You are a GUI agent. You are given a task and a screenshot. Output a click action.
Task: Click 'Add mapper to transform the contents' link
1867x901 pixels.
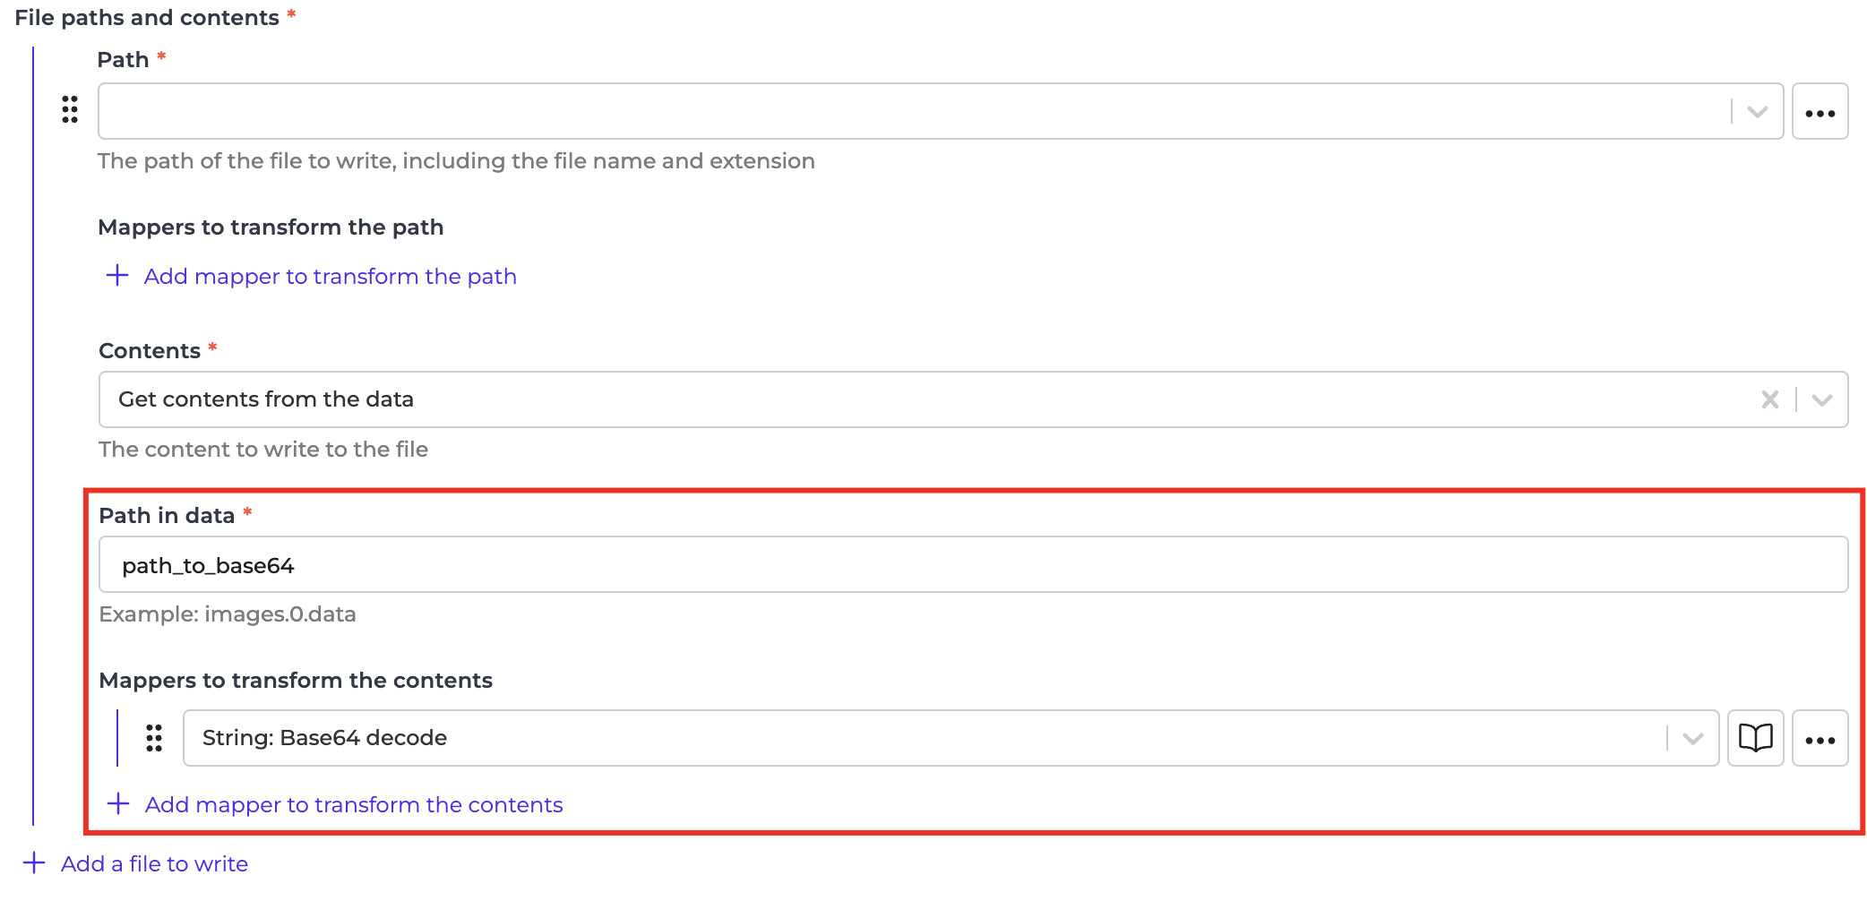pyautogui.click(x=354, y=805)
